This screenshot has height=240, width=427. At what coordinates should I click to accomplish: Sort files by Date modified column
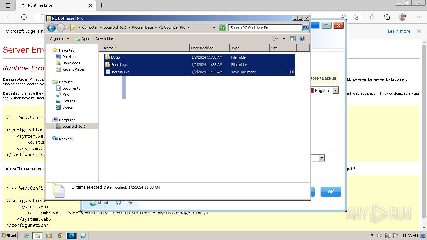(209, 48)
